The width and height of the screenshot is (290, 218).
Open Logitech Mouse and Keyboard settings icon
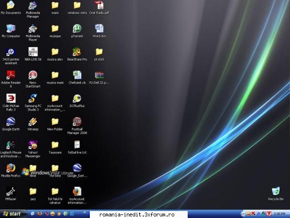[x=10, y=149]
